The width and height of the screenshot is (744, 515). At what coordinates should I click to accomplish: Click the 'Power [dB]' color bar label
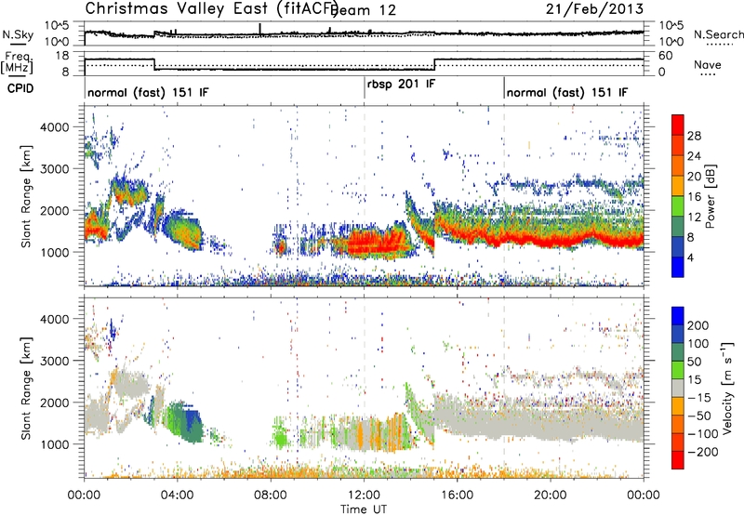pyautogui.click(x=710, y=196)
